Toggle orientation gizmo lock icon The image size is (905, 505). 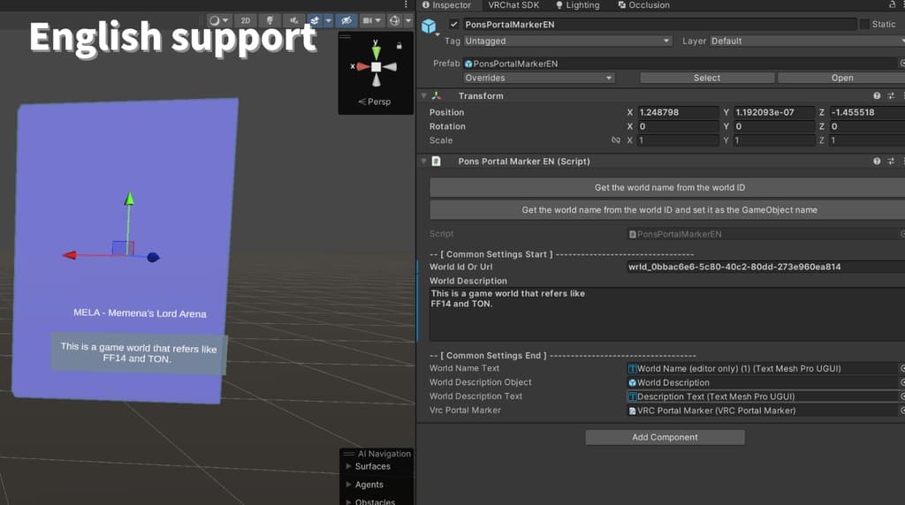pos(399,45)
